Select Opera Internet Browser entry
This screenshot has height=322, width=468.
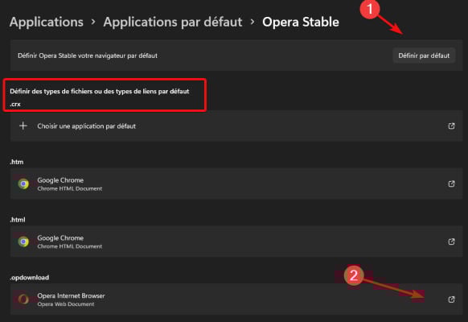tap(236, 299)
